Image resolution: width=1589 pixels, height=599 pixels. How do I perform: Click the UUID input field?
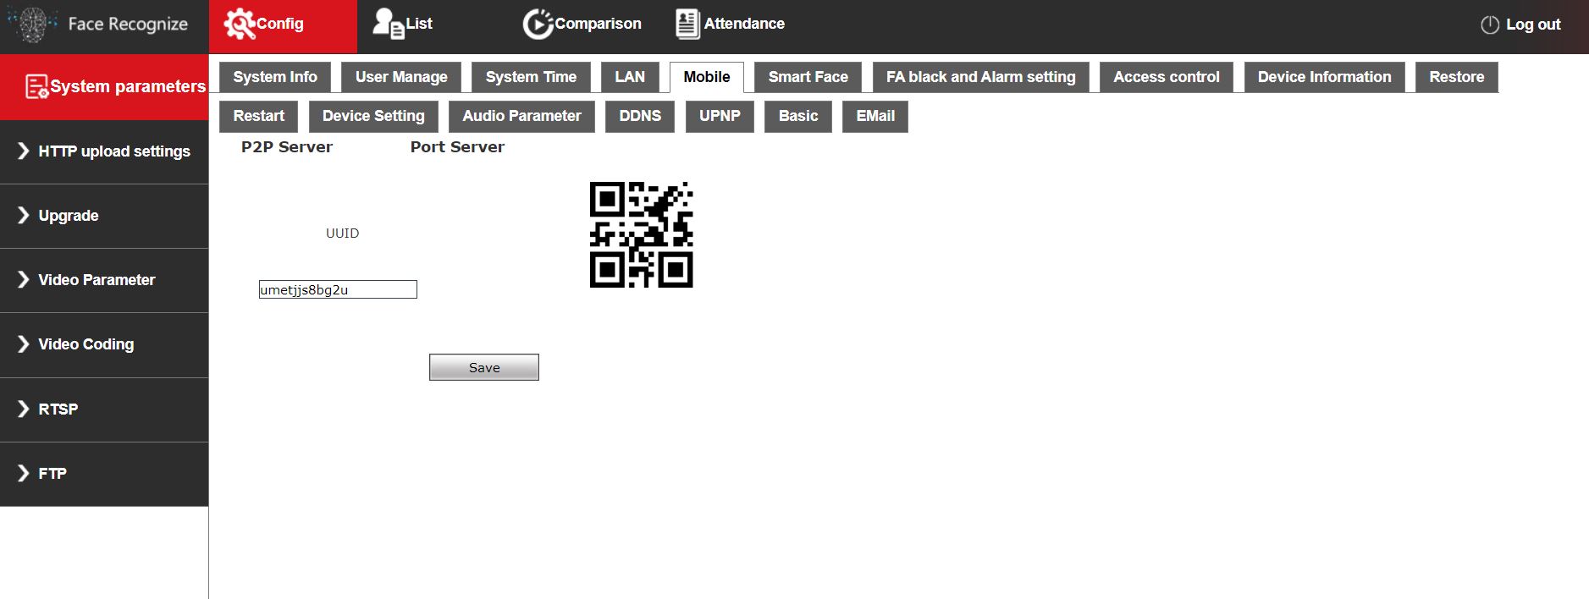(338, 289)
